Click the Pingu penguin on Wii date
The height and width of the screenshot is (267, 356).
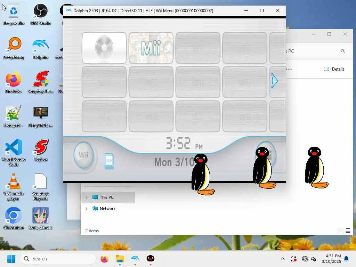pyautogui.click(x=203, y=175)
